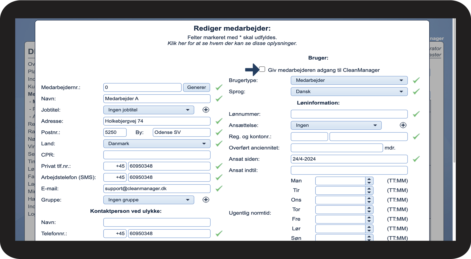471x259 pixels.
Task: Click the page scrollbar on the right edge
Action: (x=454, y=91)
